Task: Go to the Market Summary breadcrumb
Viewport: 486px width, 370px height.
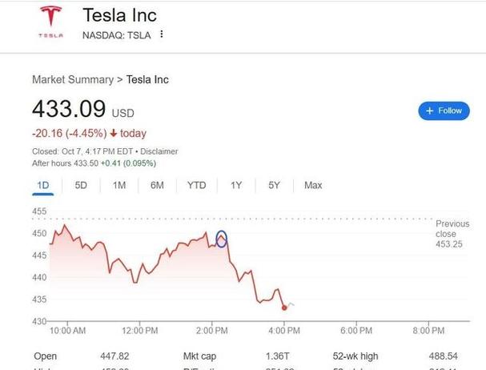Action: click(73, 79)
